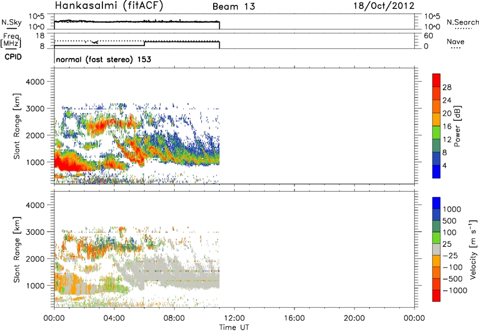Pick the red top segment of Power colorbar
The width and height of the screenshot is (479, 331).
tap(436, 80)
